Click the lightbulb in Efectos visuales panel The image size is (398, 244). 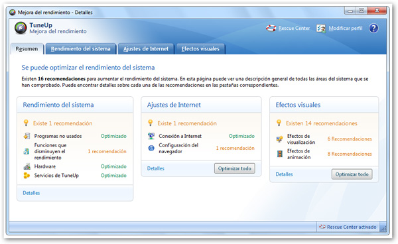point(279,123)
